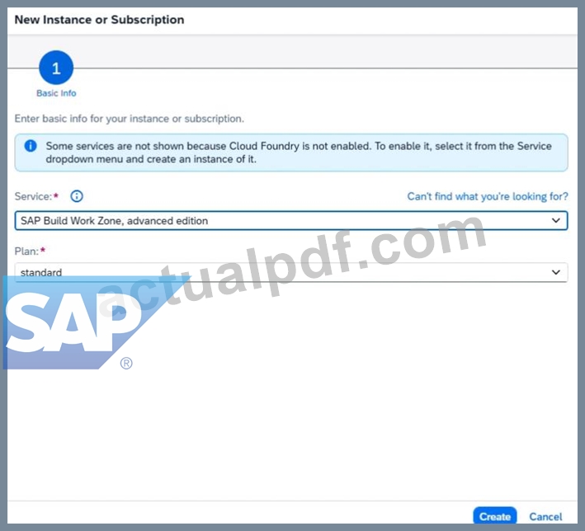The height and width of the screenshot is (531, 585).
Task: Expand the Plan dropdown arrow
Action: coord(555,272)
